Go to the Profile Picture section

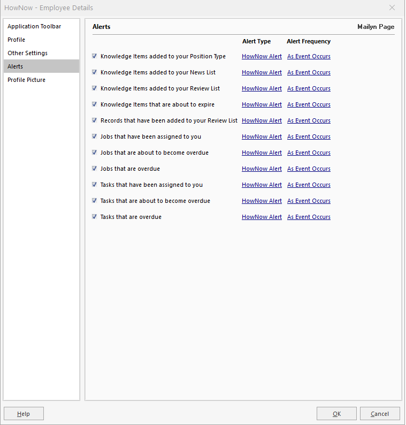pos(41,80)
